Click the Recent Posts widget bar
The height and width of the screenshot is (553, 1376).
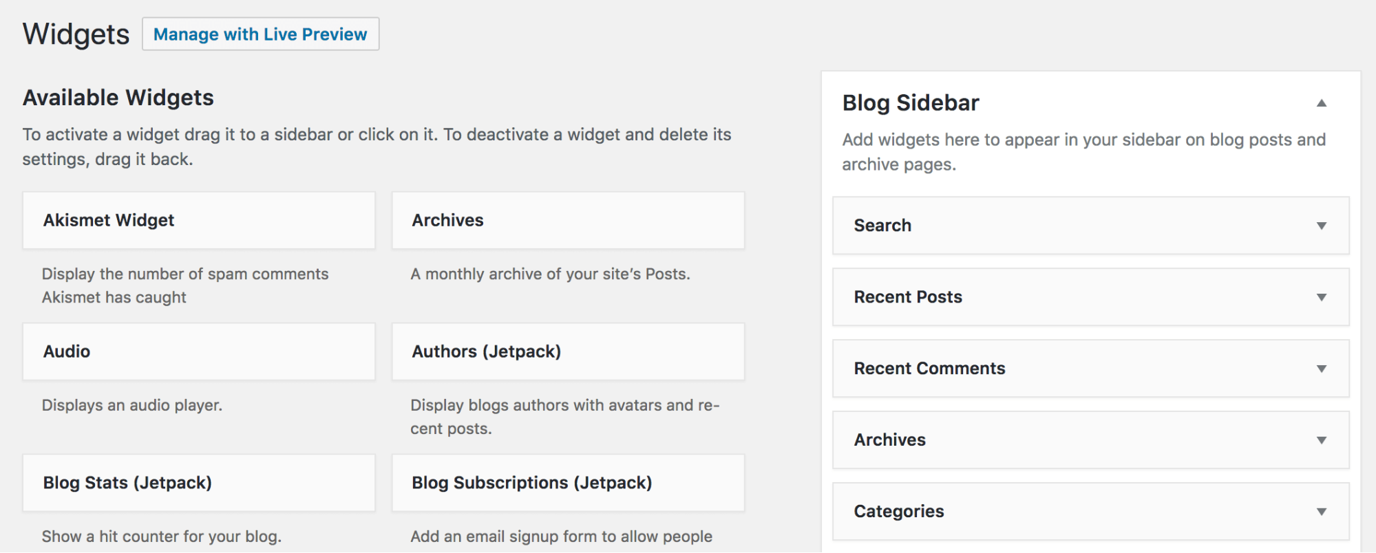tap(1033, 297)
